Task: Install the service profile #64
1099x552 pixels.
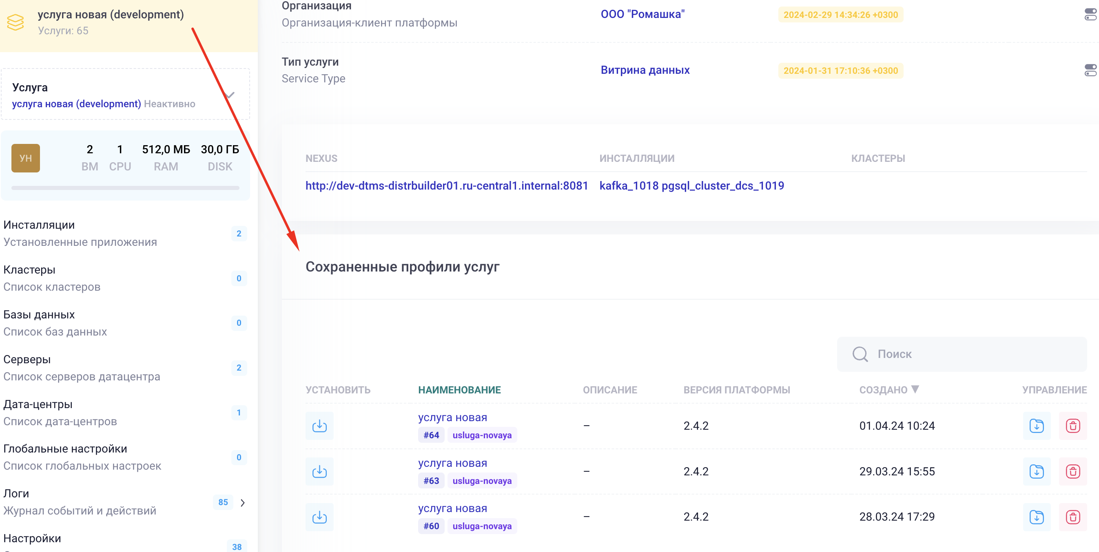Action: [319, 425]
